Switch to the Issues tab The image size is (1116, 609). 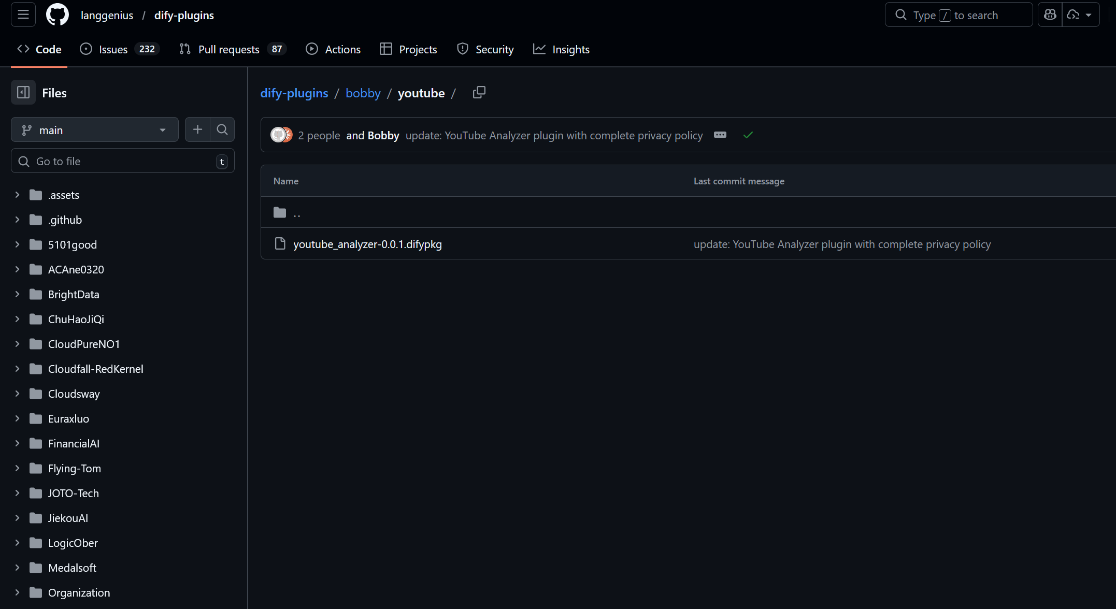[x=120, y=49]
